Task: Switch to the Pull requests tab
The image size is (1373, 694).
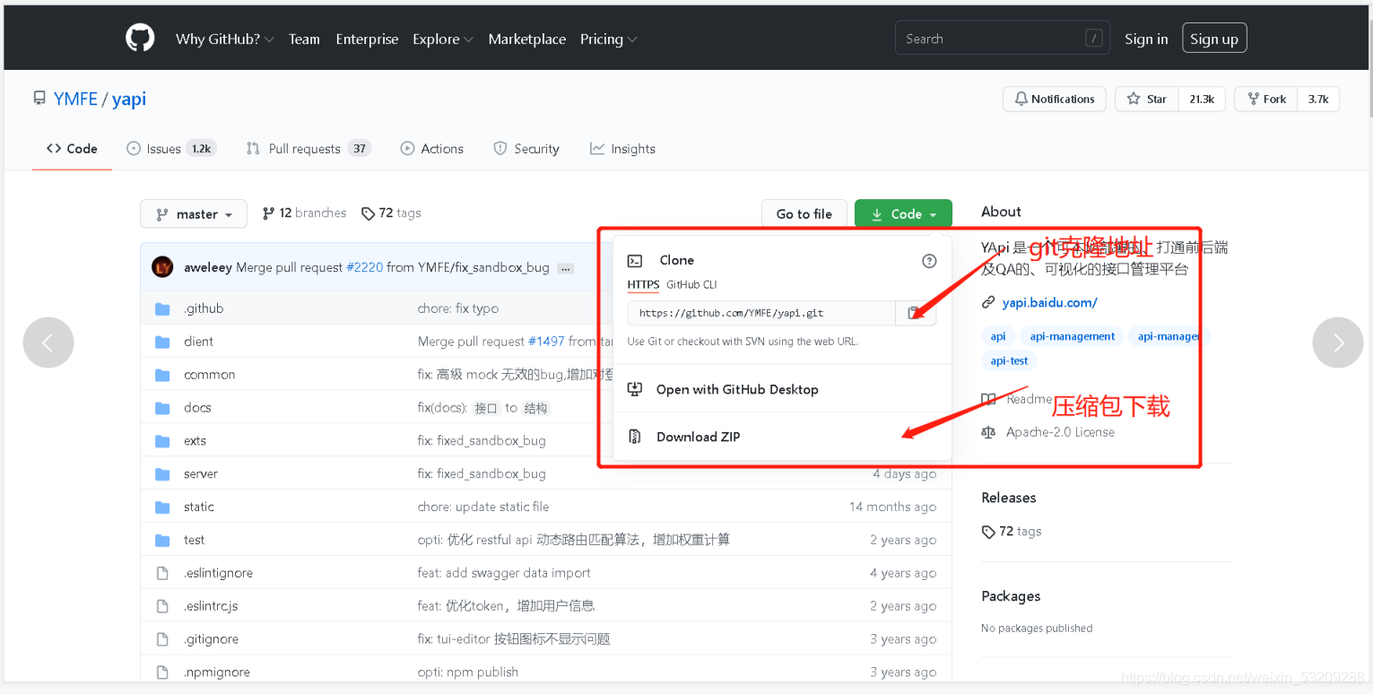Action: point(308,149)
